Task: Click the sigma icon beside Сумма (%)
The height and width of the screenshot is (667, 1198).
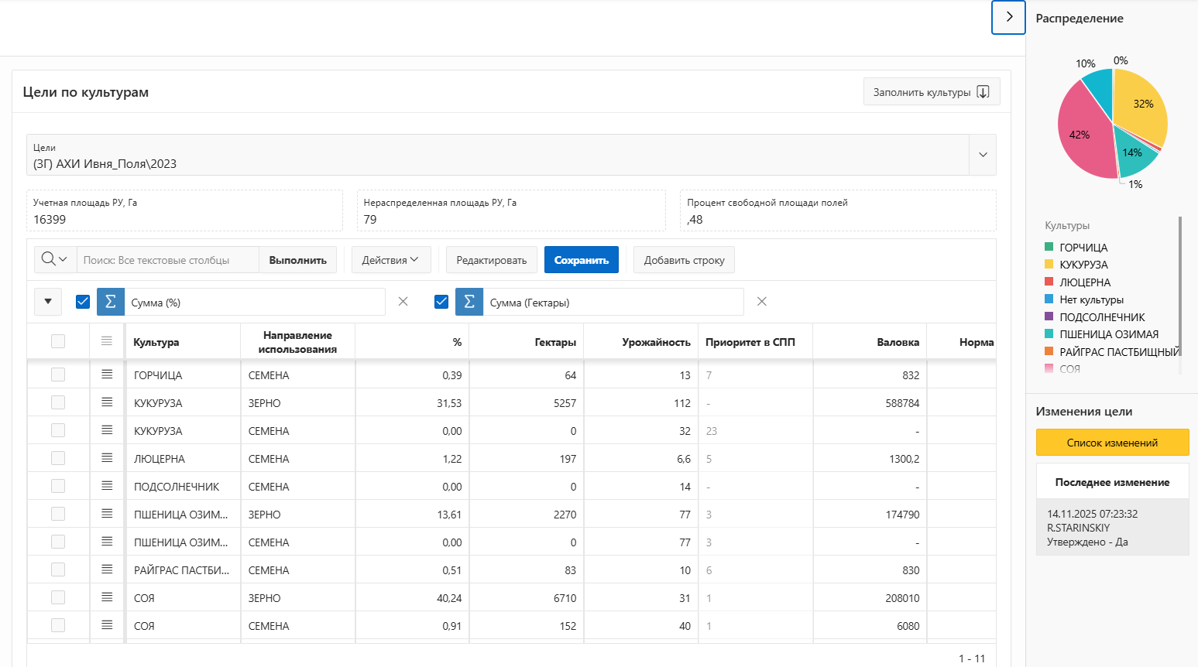Action: point(111,302)
